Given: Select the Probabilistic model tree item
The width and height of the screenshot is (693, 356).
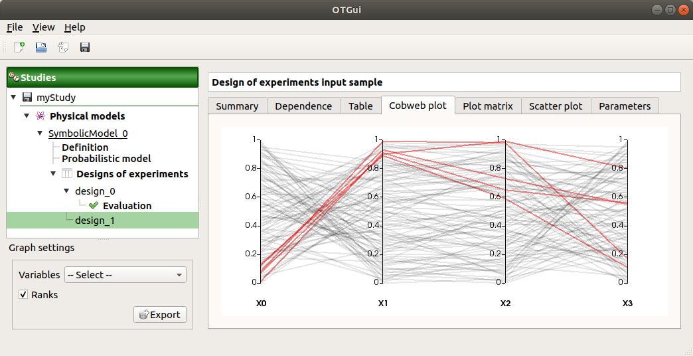Looking at the screenshot, I should pyautogui.click(x=106, y=159).
